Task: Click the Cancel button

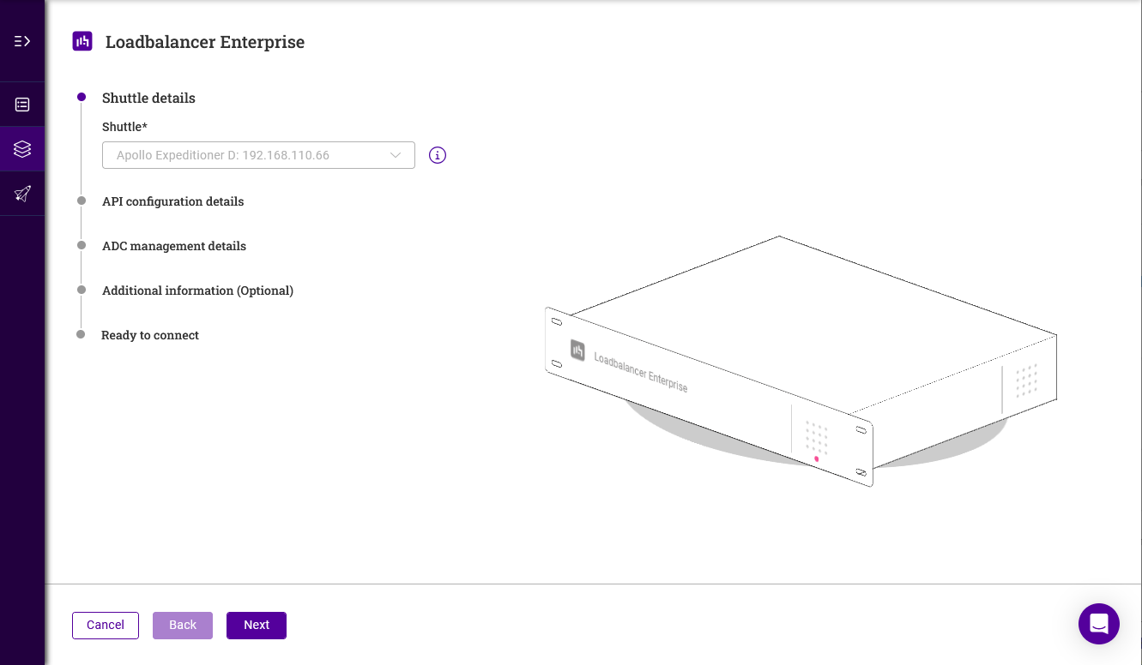Action: [106, 625]
